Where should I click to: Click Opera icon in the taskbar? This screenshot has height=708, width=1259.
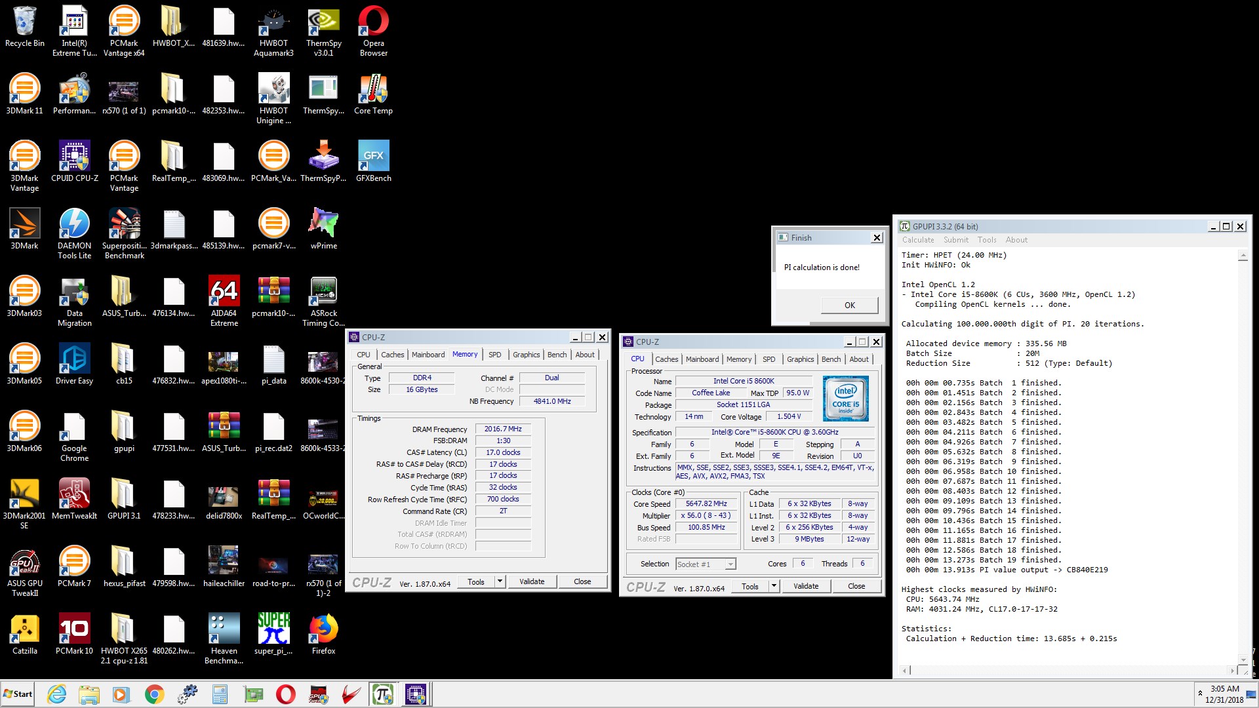[x=285, y=694]
